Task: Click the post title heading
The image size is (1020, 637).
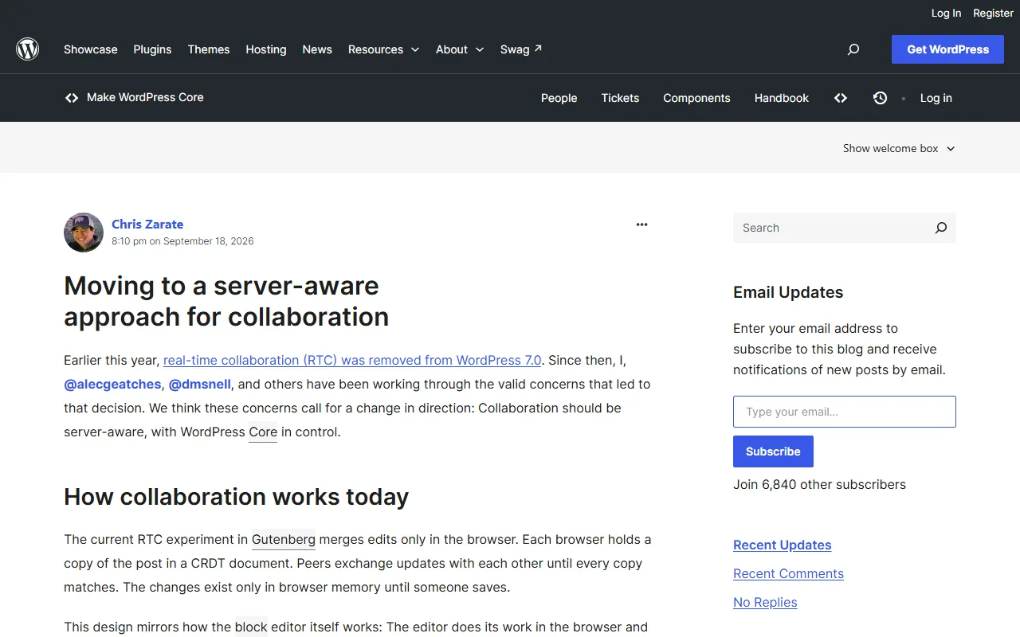Action: point(226,301)
